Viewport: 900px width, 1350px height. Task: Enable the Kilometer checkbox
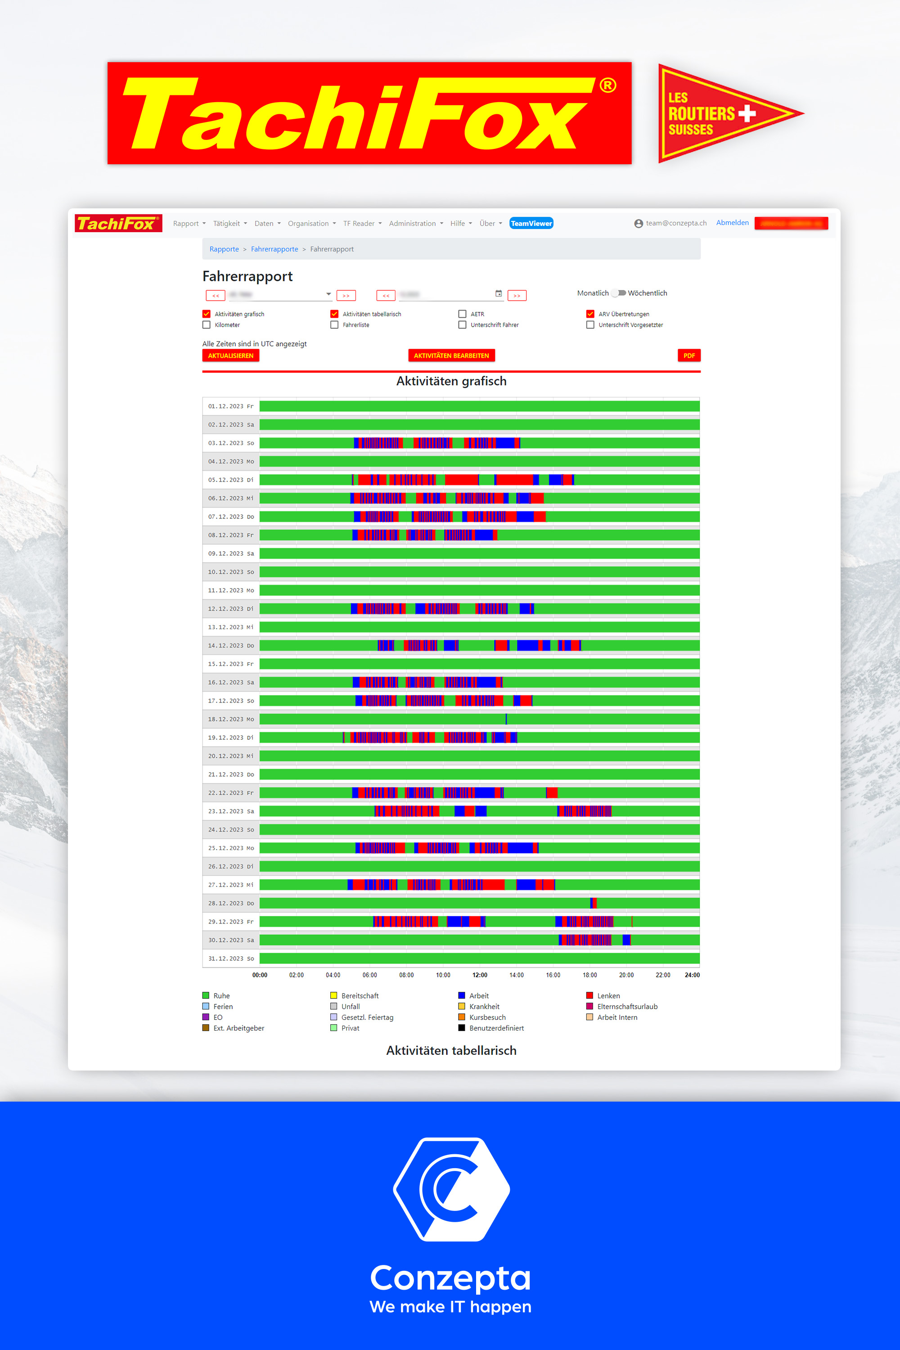206,325
